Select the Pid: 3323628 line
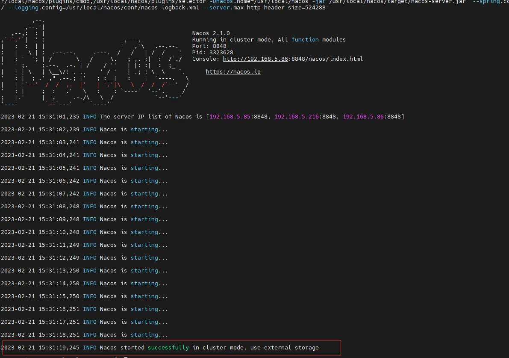This screenshot has width=509, height=358. [212, 53]
